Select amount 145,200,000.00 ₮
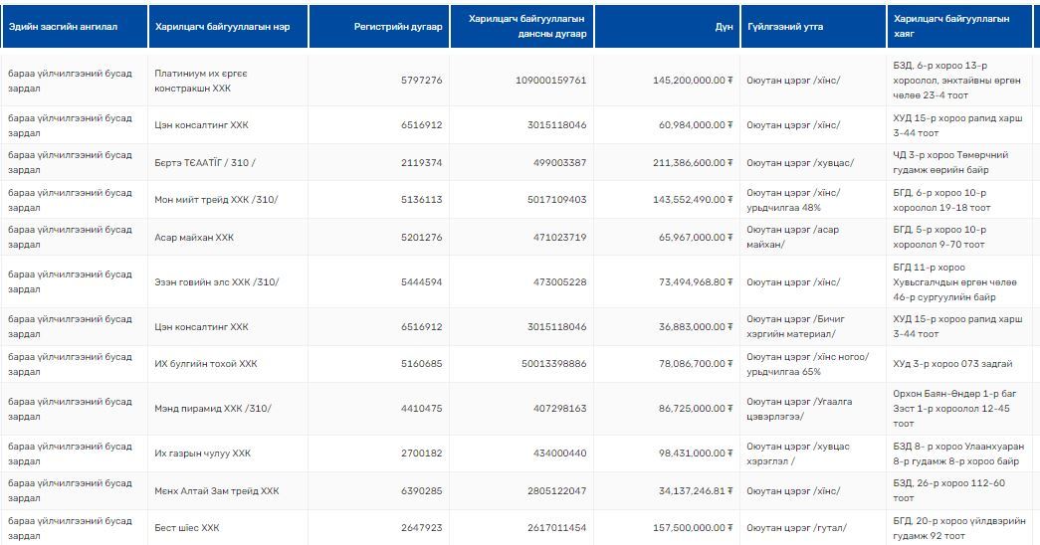Image resolution: width=1040 pixels, height=545 pixels. click(693, 81)
